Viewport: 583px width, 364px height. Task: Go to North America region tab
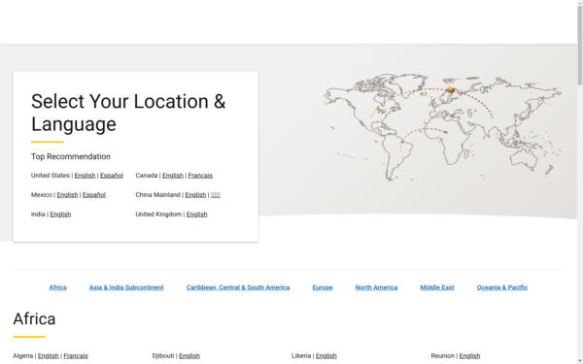[376, 287]
